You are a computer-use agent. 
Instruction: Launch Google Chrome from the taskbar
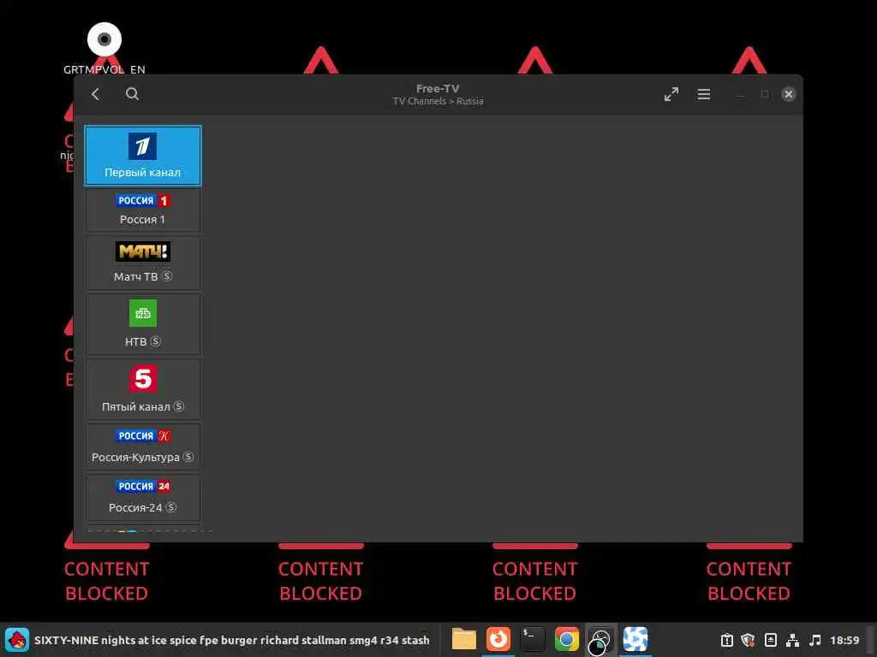(x=566, y=639)
